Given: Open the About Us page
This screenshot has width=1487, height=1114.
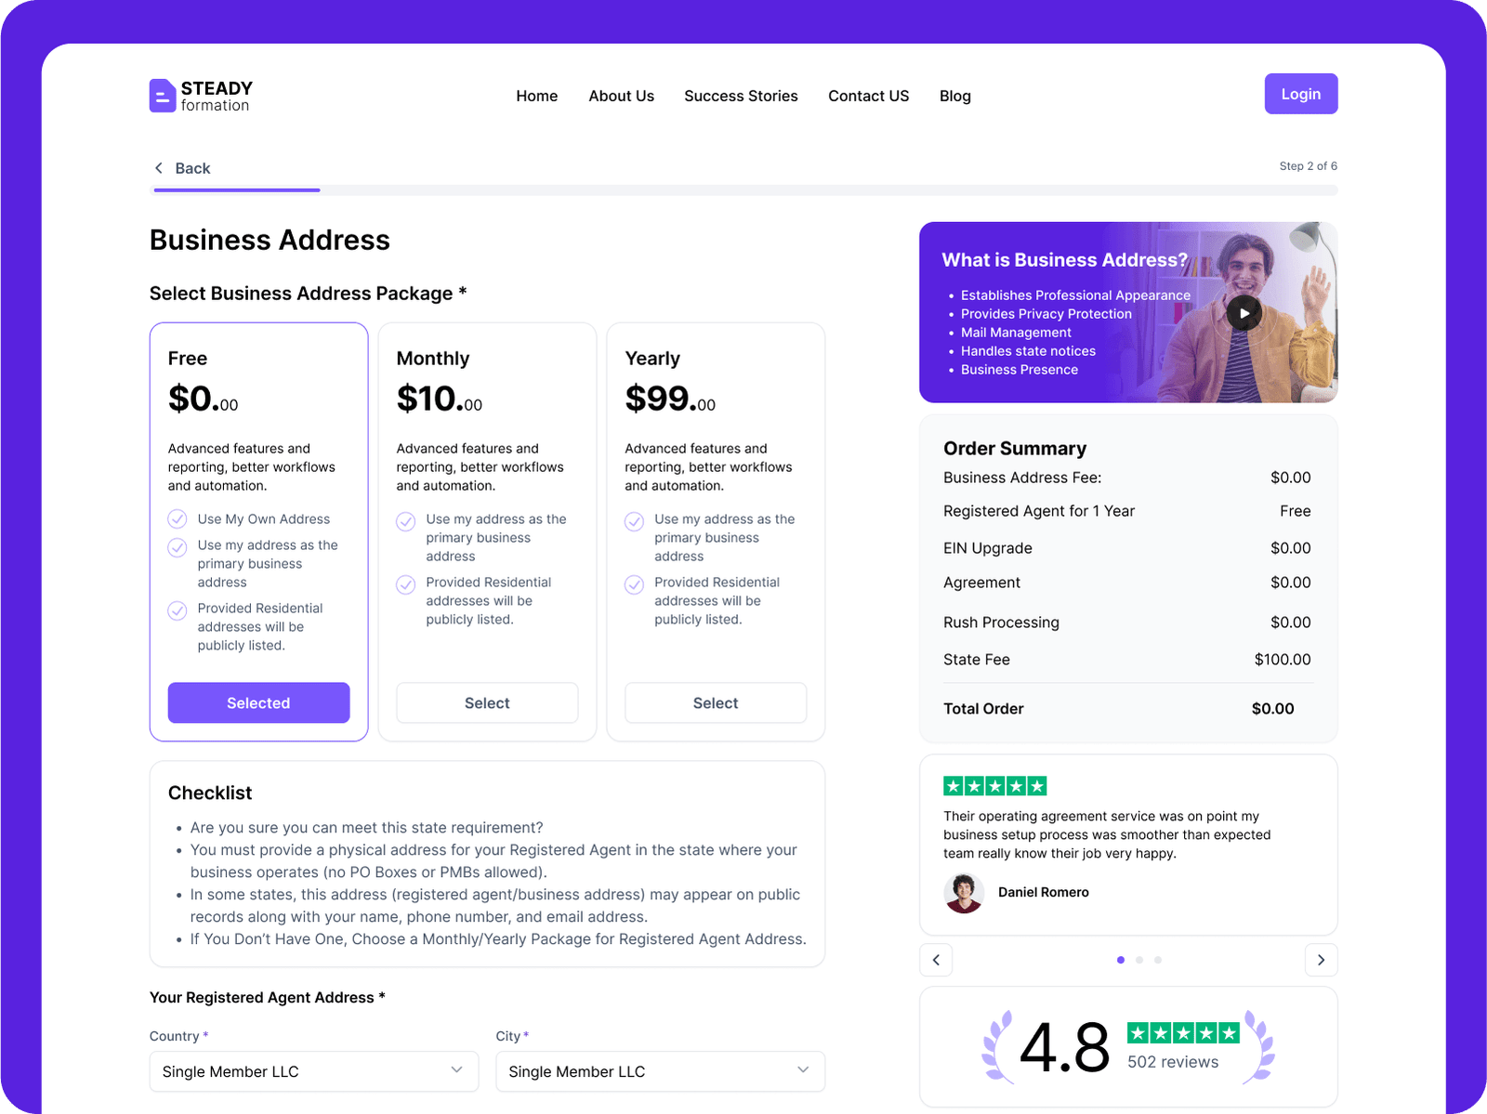Looking at the screenshot, I should pos(621,96).
